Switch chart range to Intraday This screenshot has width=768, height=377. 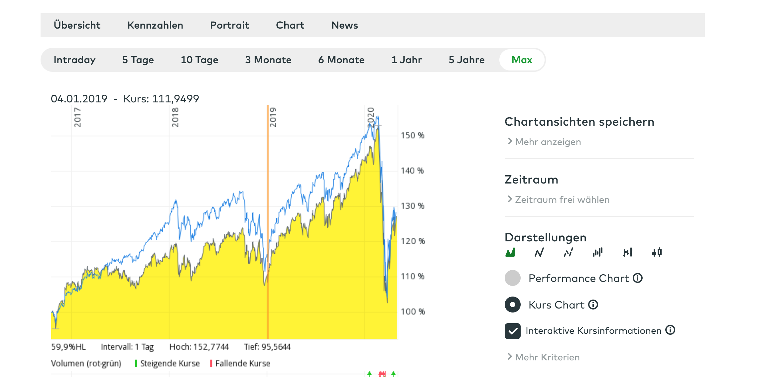click(x=74, y=60)
